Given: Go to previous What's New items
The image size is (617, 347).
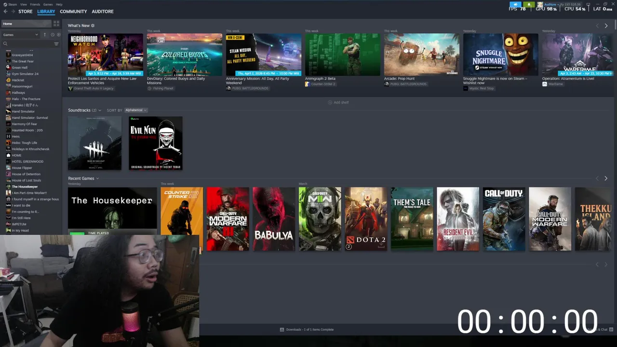Looking at the screenshot, I should tap(597, 26).
